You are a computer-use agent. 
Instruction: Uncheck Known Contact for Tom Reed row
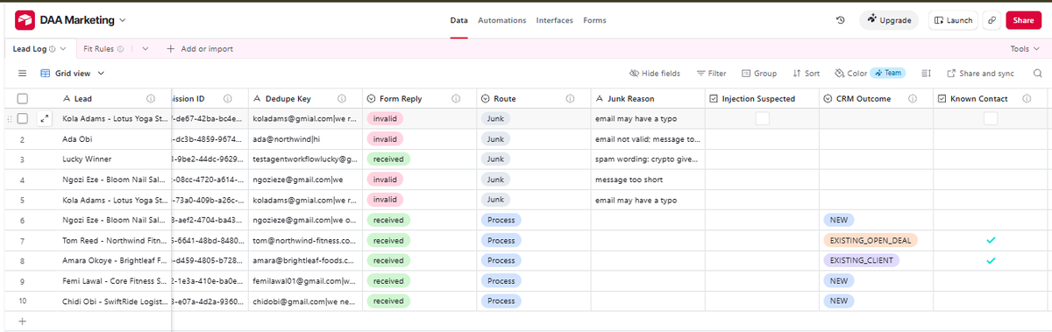(x=991, y=240)
